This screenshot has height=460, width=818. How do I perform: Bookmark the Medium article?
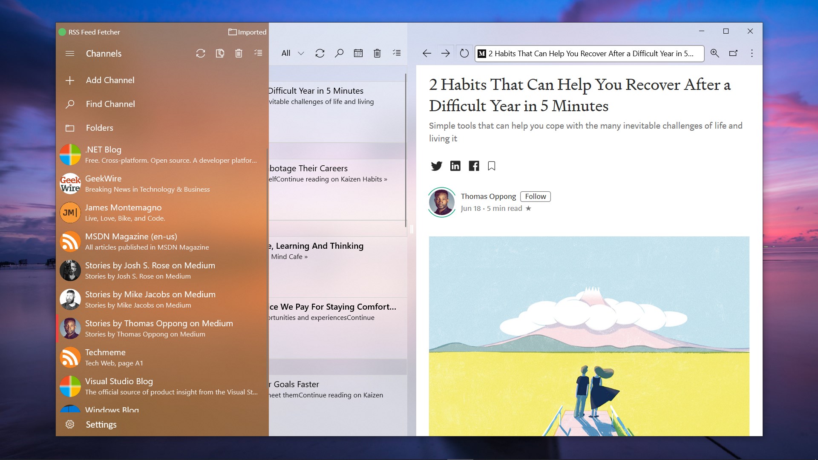tap(492, 166)
